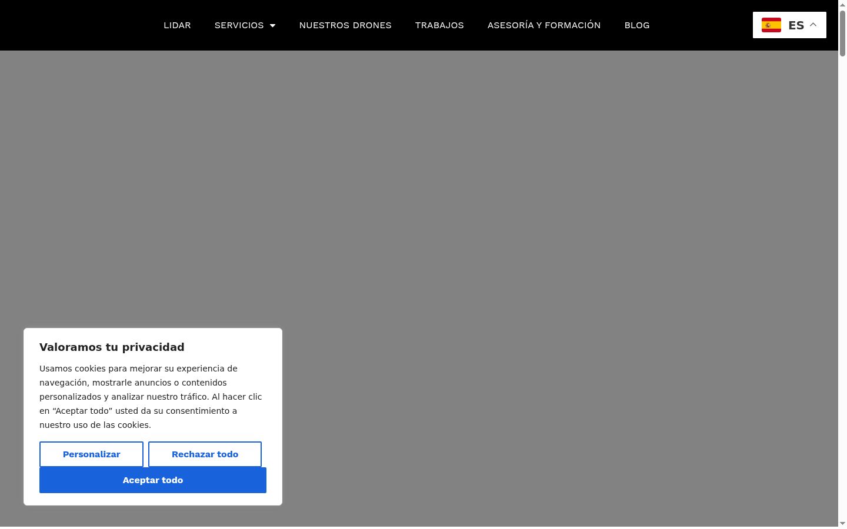Open the TRABAJOS menu item
The height and width of the screenshot is (529, 847).
point(439,25)
